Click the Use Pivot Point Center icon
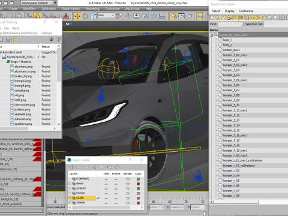288x216 pixels. [119, 16]
